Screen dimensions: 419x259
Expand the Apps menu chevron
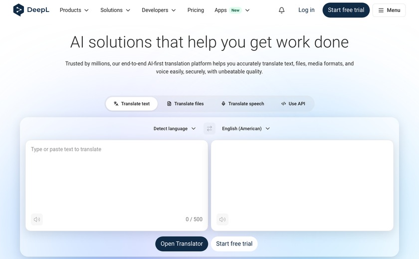tap(247, 10)
